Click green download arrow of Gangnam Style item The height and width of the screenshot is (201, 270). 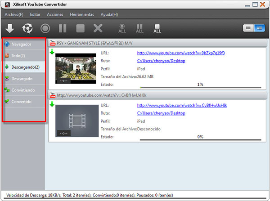click(x=52, y=52)
